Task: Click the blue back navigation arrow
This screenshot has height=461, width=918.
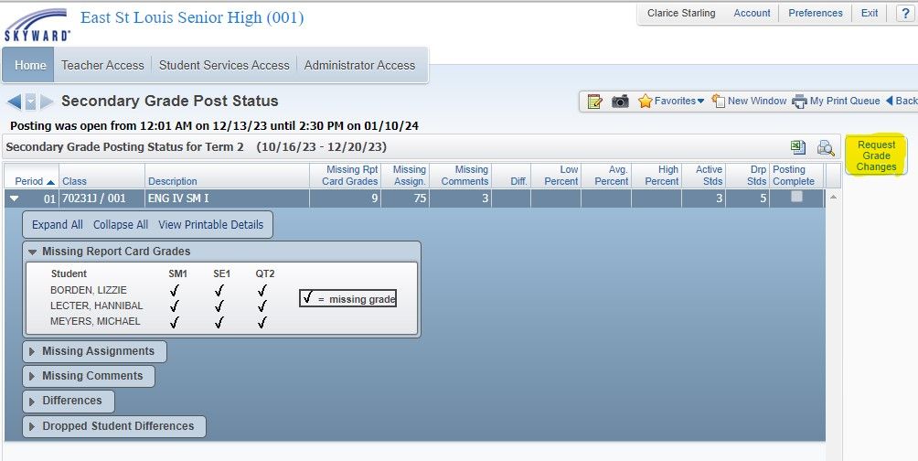Action: pos(14,102)
